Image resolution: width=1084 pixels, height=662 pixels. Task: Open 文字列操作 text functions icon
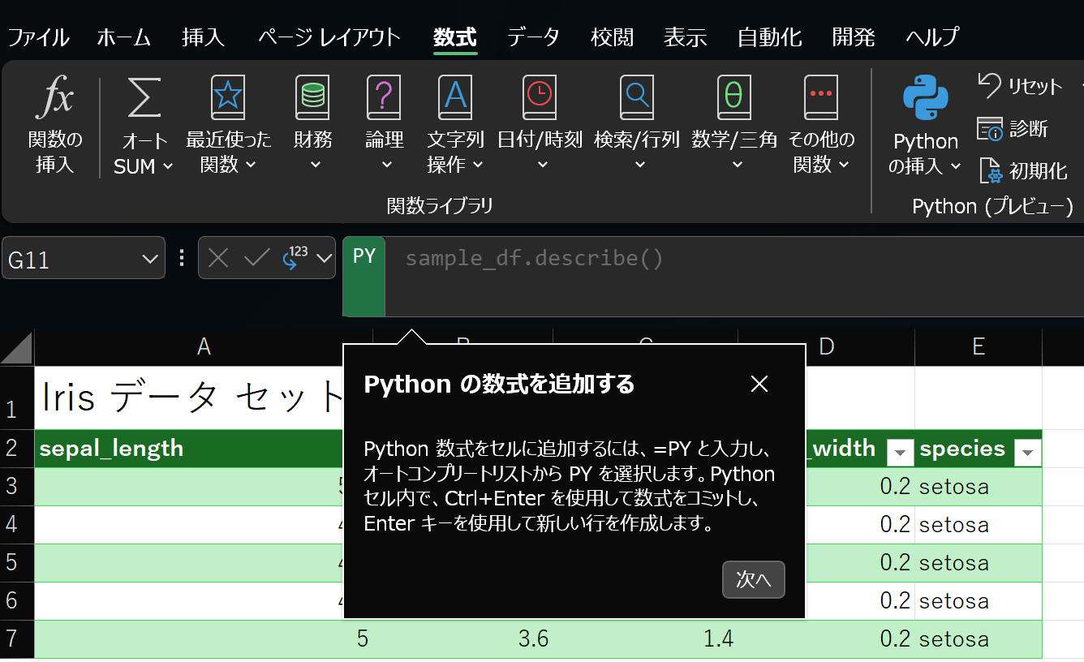pos(455,98)
